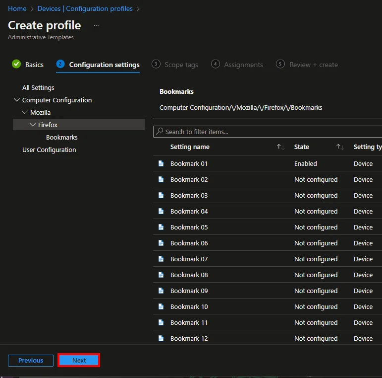The image size is (382, 378).
Task: Click Device type in Bookmark 01 row
Action: click(x=363, y=163)
